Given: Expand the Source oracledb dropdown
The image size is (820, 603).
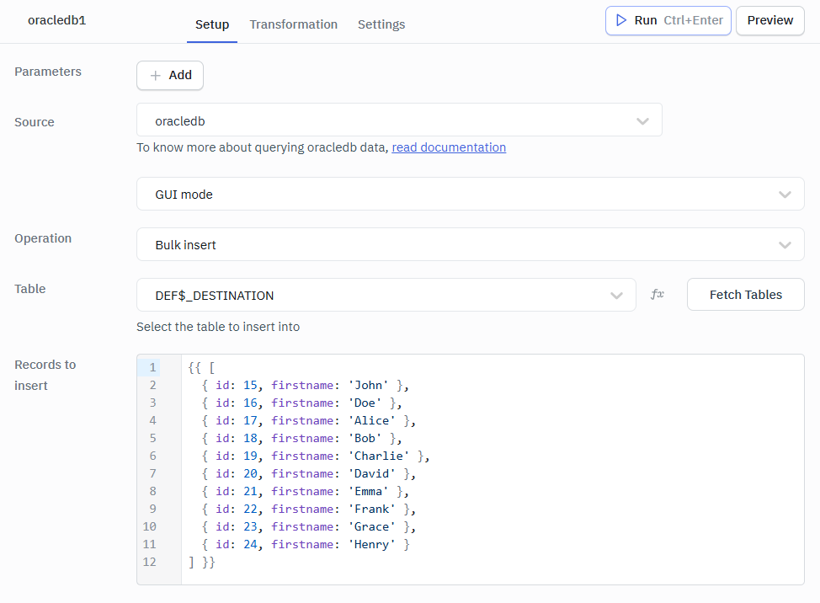Looking at the screenshot, I should 399,120.
